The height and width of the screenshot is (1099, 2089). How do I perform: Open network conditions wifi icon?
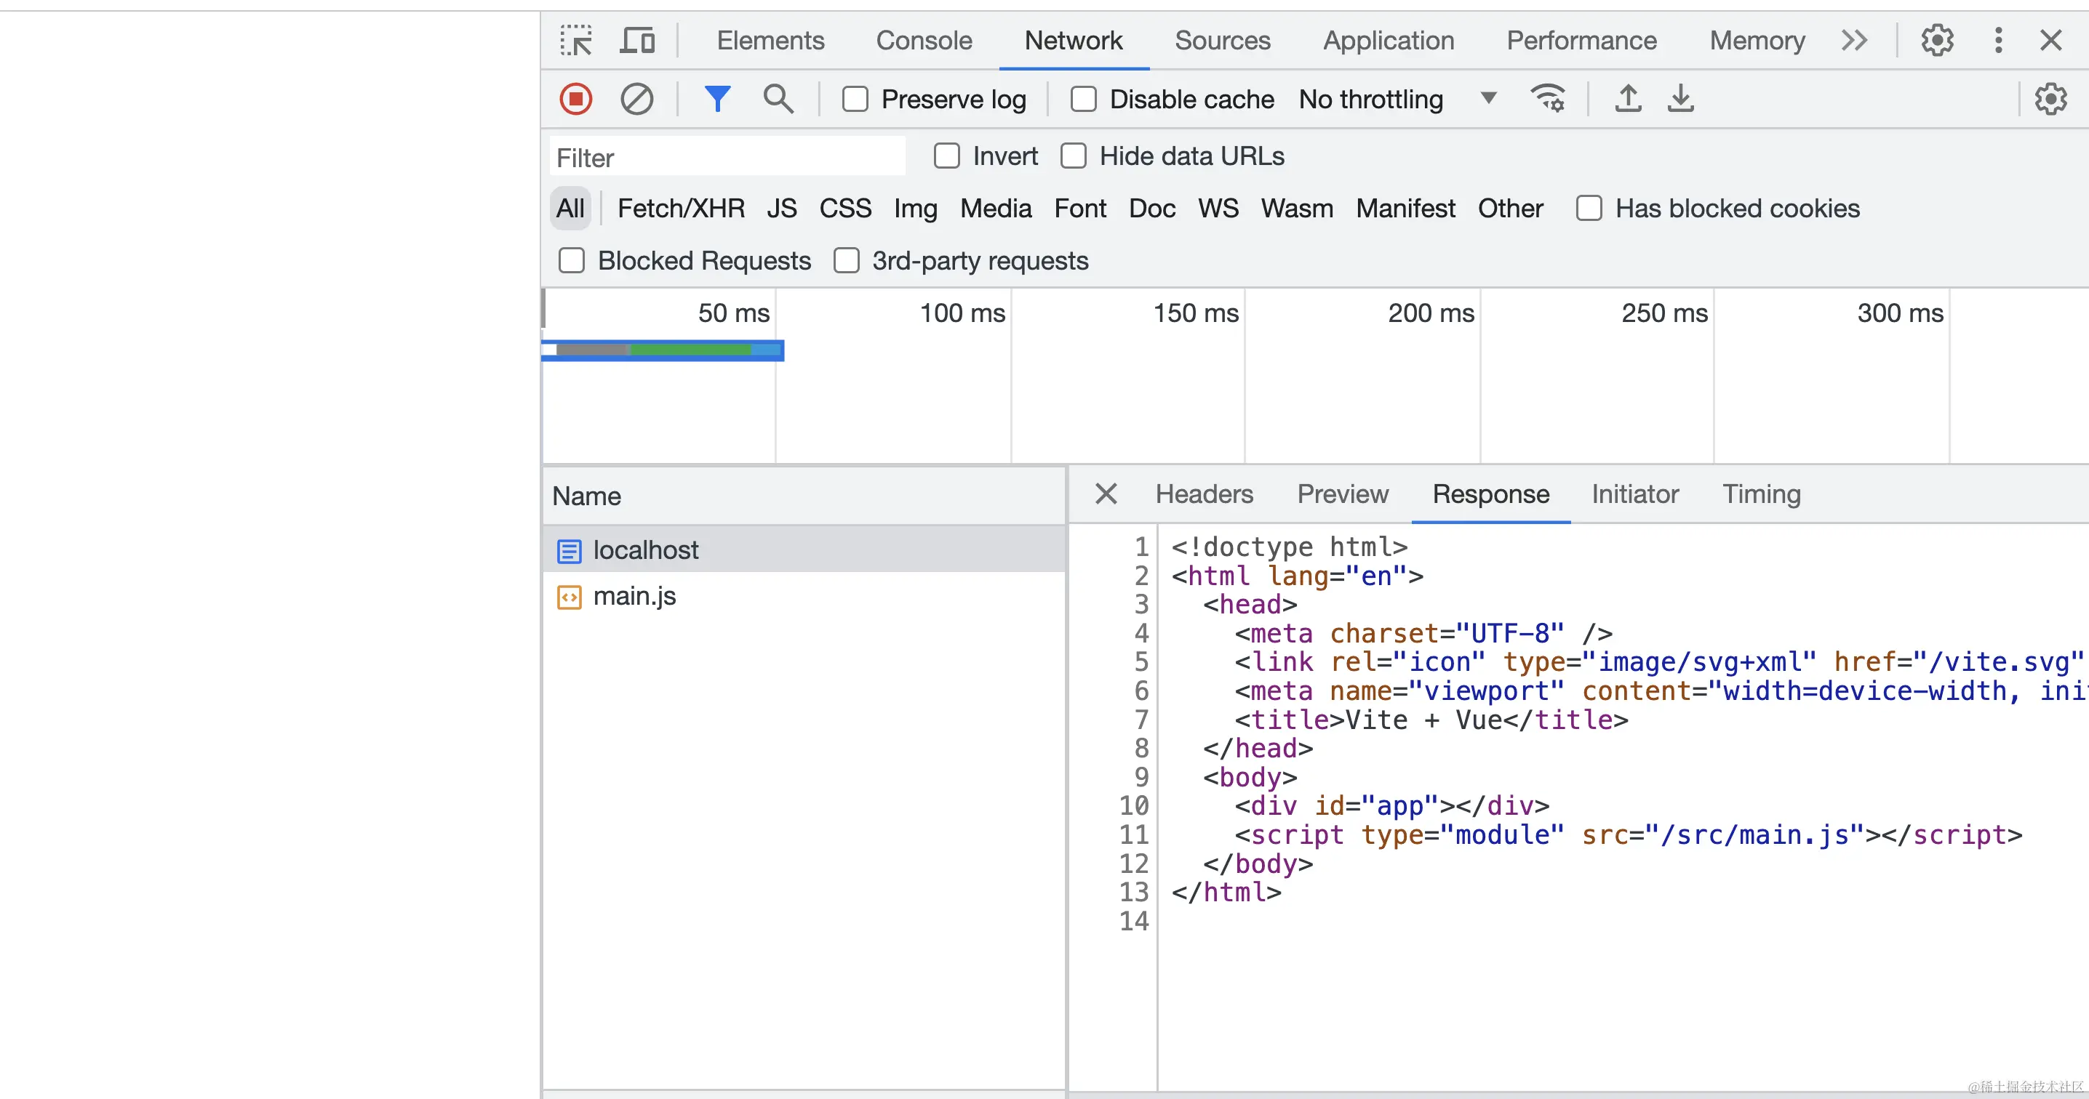click(1547, 99)
